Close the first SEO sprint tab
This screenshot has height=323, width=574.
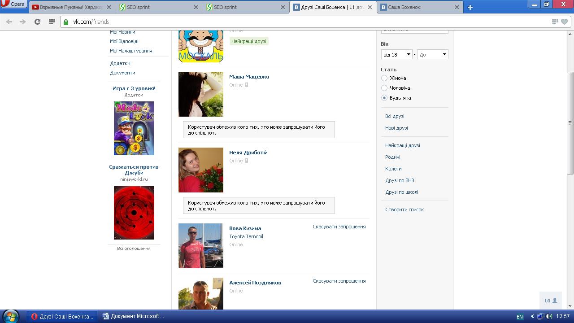click(x=196, y=7)
